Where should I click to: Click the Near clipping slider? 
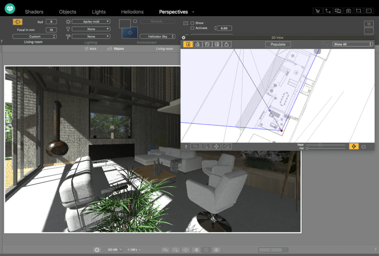pos(320,145)
